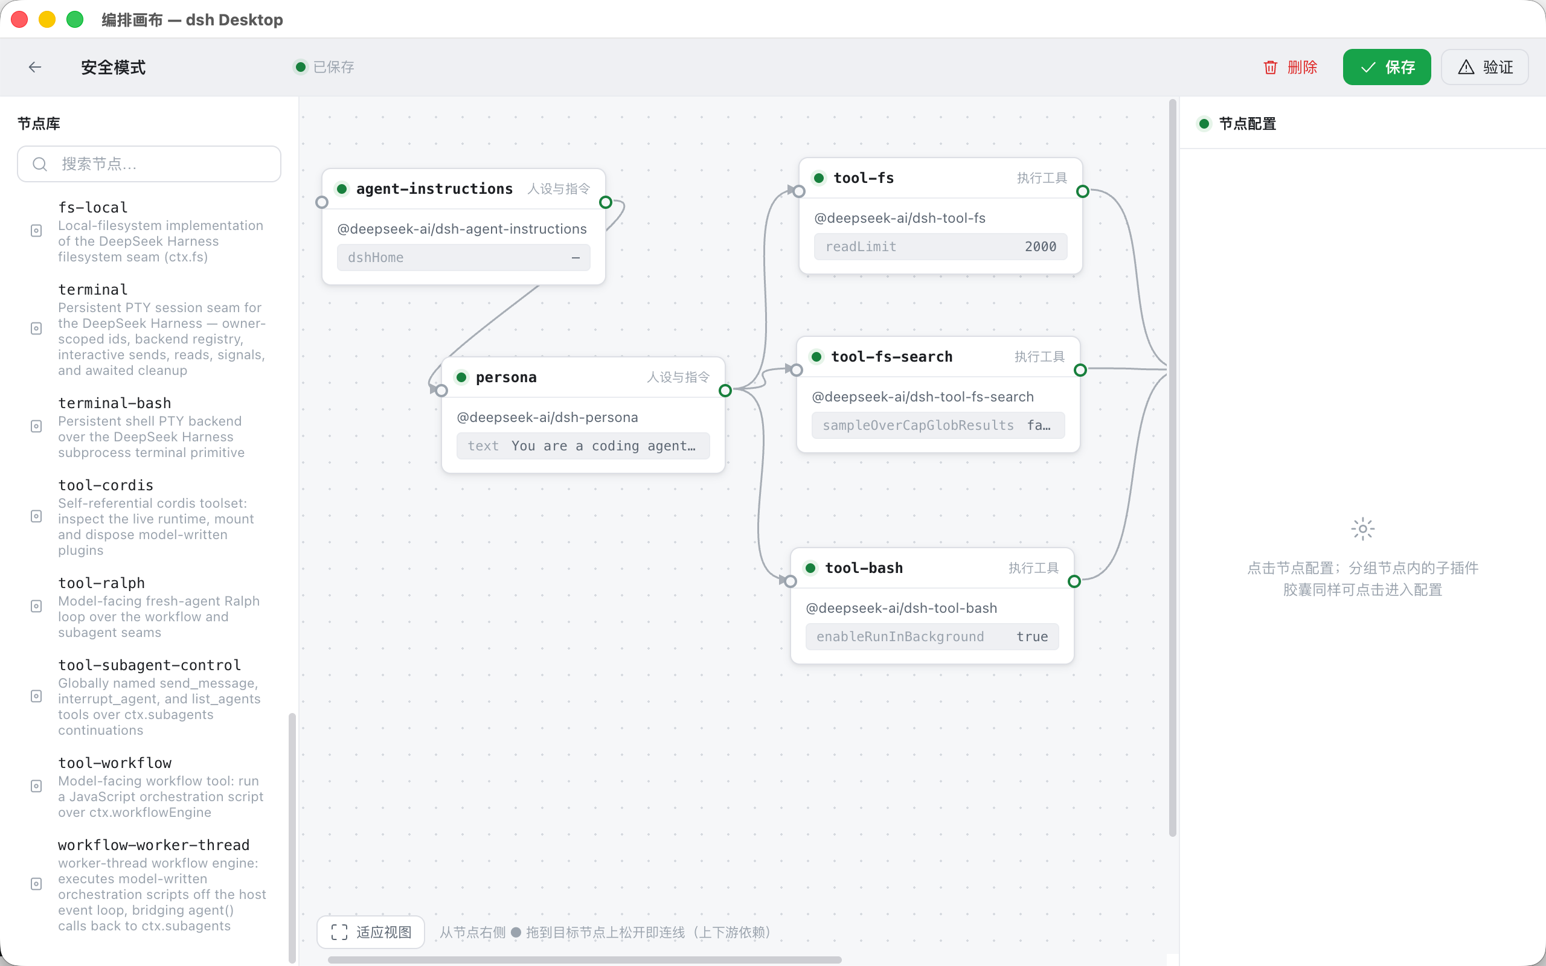Pick the terminal node icon in library
This screenshot has width=1546, height=966.
click(x=36, y=328)
